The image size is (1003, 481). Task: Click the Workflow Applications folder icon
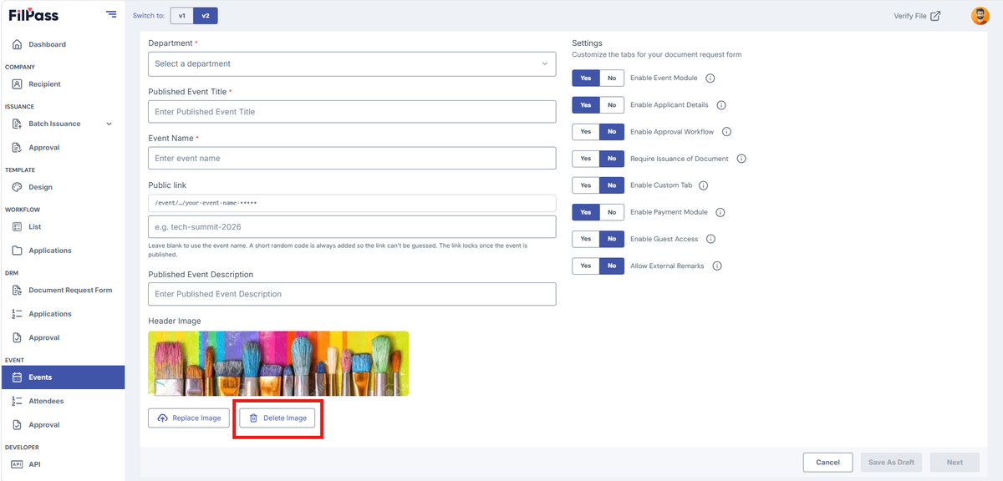pyautogui.click(x=17, y=251)
